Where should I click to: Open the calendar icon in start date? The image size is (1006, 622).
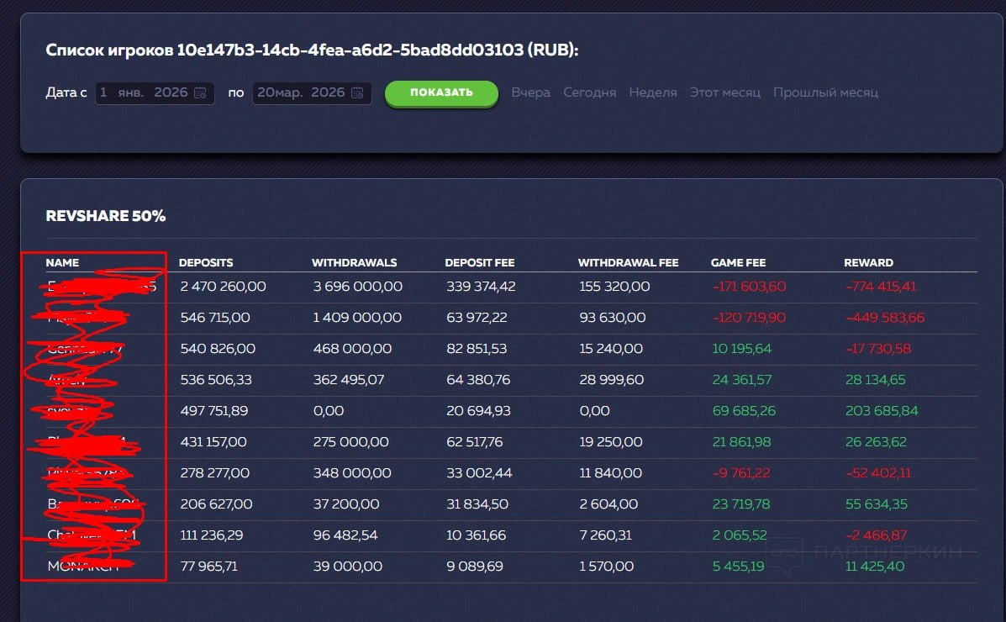(200, 93)
